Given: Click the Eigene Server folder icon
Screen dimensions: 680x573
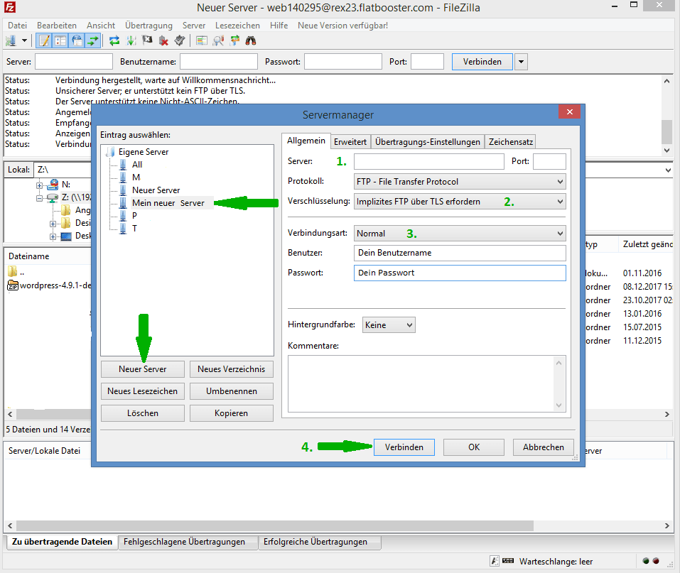Looking at the screenshot, I should [110, 152].
